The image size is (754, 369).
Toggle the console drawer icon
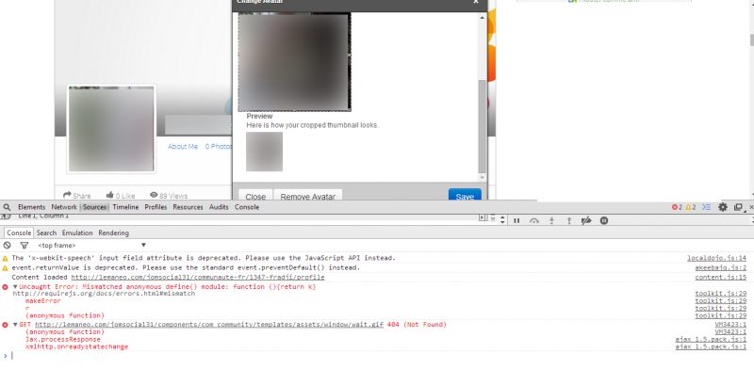pos(706,207)
